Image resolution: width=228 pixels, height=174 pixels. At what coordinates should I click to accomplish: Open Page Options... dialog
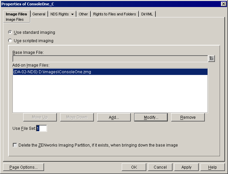click(x=24, y=167)
